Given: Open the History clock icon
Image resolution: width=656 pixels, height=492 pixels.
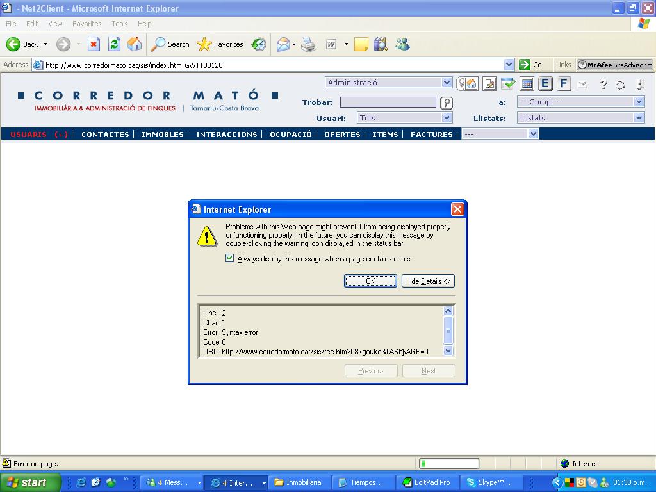Looking at the screenshot, I should 259,44.
